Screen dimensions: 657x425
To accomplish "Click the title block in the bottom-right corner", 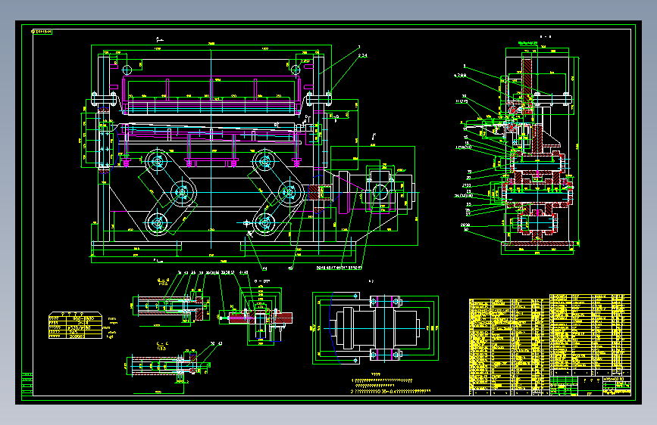I will (590, 386).
